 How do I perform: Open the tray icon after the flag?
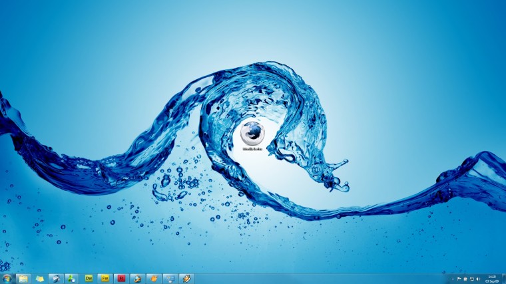(465, 279)
